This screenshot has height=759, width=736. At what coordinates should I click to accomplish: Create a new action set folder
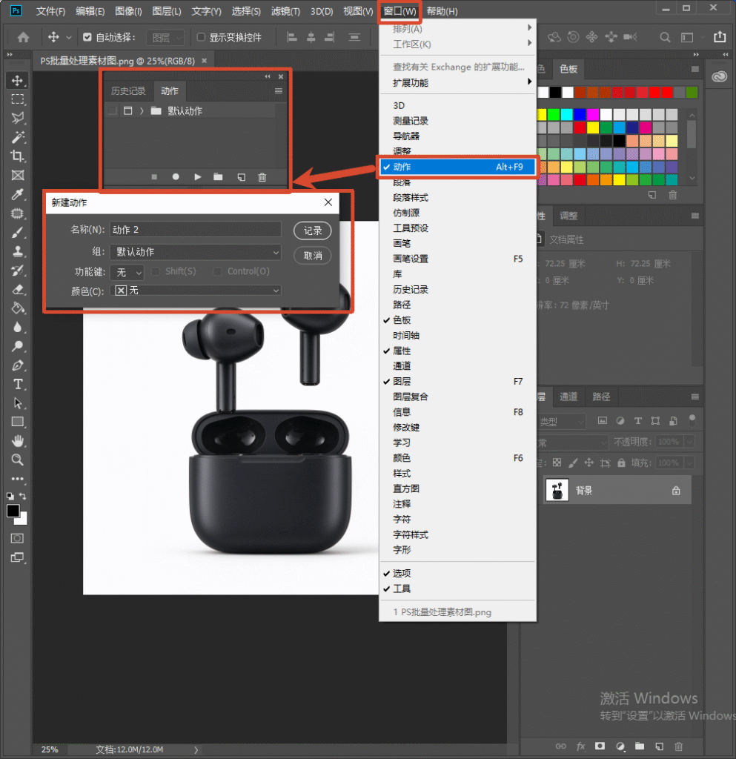(218, 177)
